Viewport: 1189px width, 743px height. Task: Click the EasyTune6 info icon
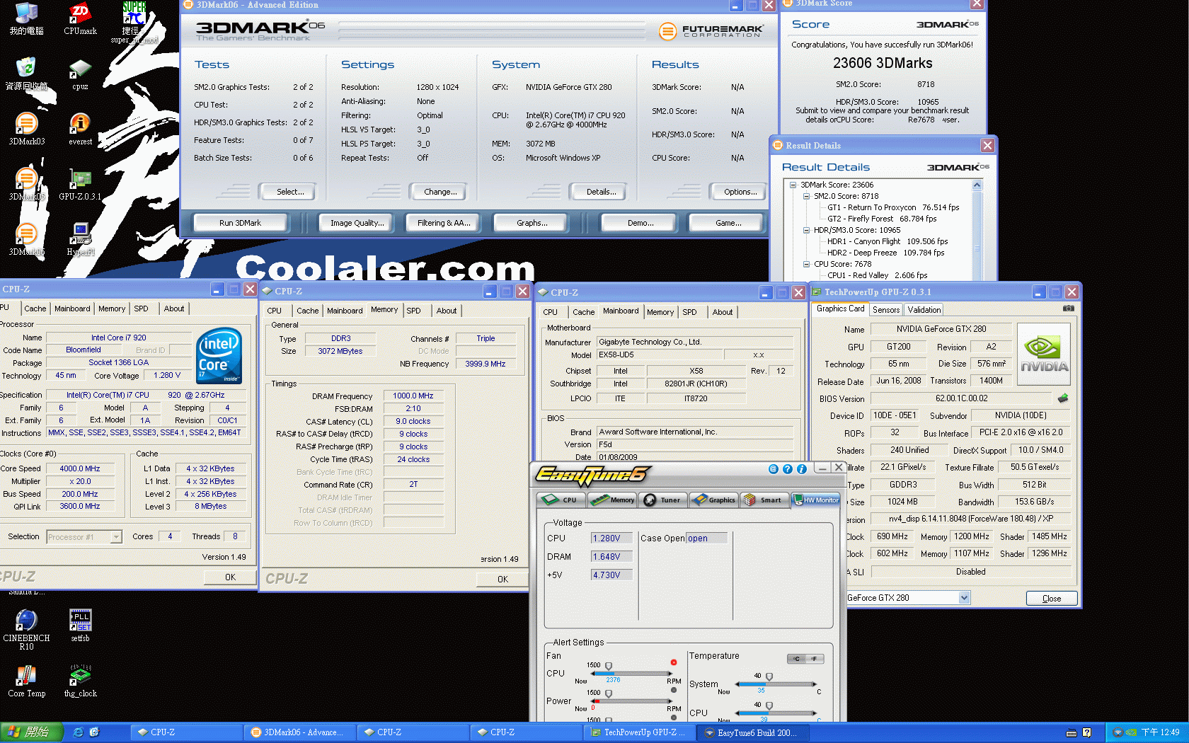[801, 468]
